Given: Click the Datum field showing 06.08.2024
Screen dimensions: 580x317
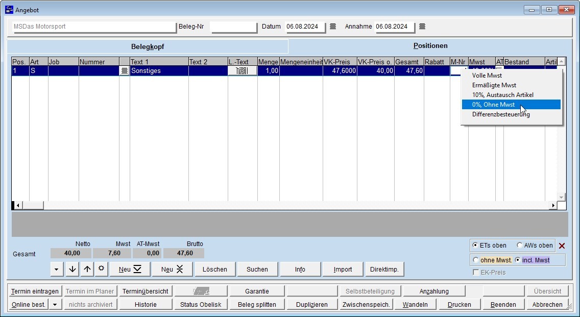Looking at the screenshot, I should (305, 27).
